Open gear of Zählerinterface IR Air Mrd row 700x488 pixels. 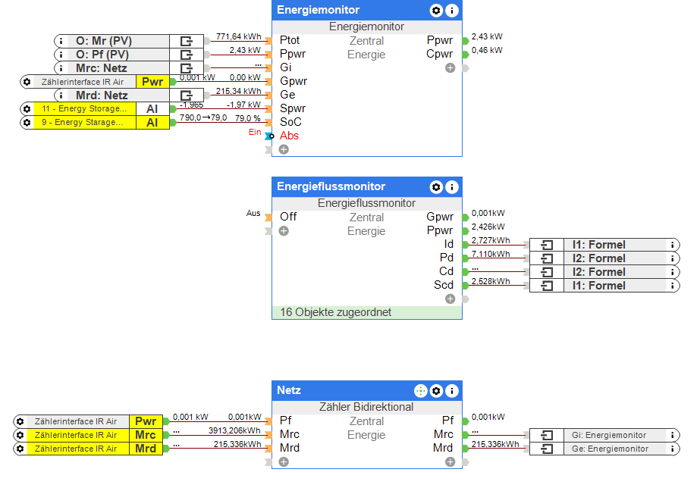20,449
